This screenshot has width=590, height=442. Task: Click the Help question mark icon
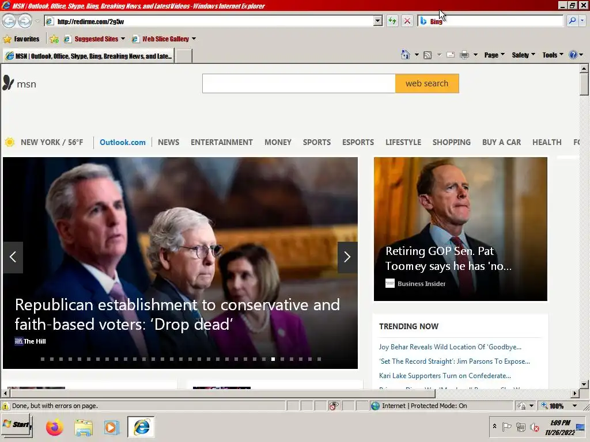point(573,55)
